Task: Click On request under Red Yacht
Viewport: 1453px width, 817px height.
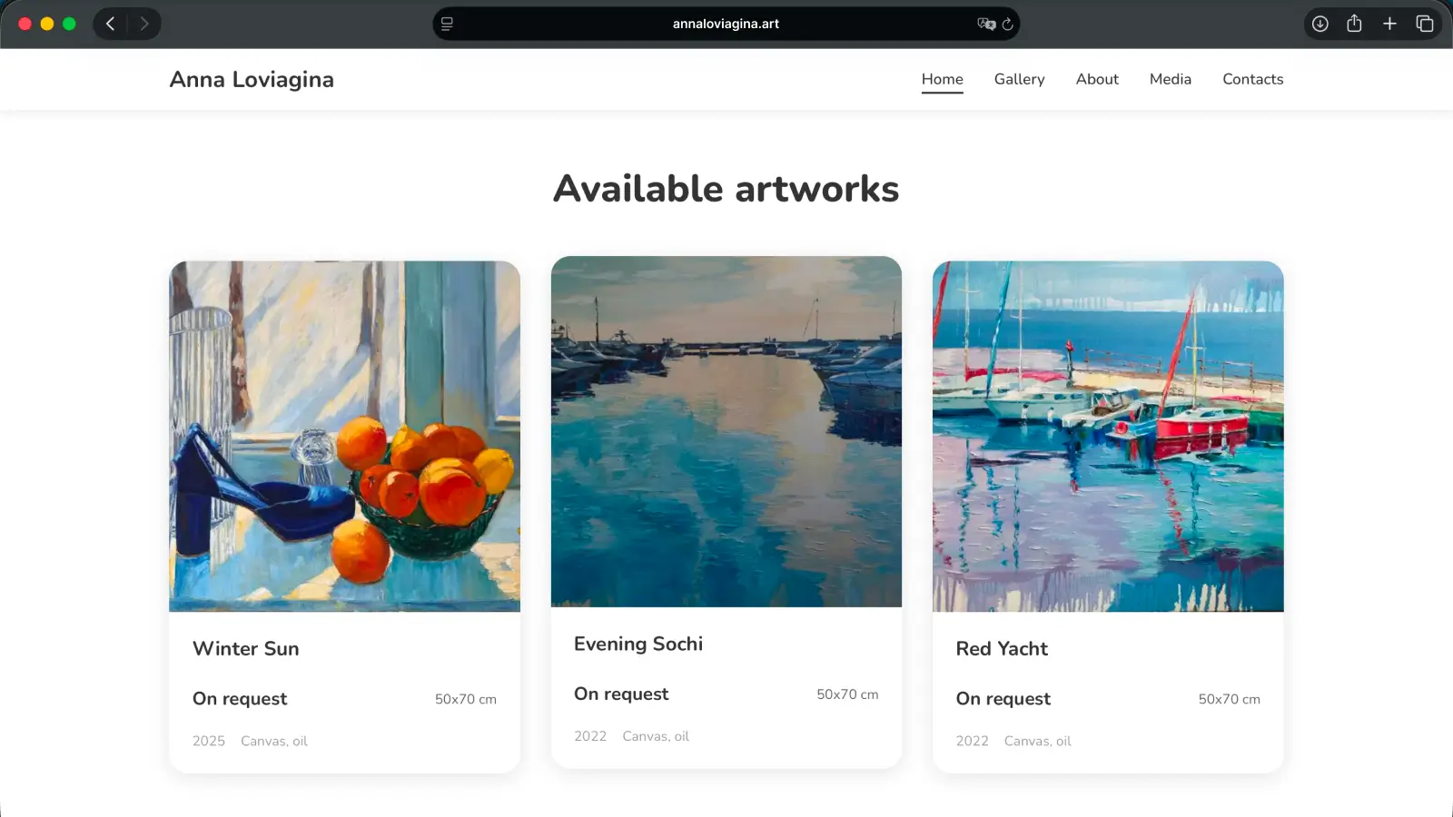Action: coord(1003,699)
